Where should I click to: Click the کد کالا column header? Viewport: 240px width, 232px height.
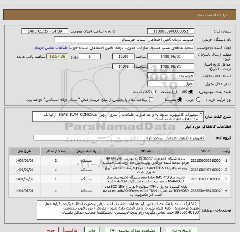pyautogui.click(x=206, y=151)
